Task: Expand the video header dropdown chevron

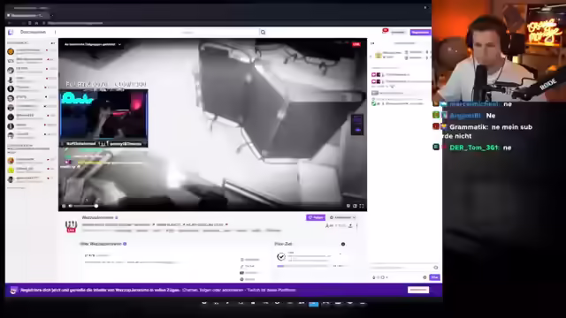Action: point(119,44)
